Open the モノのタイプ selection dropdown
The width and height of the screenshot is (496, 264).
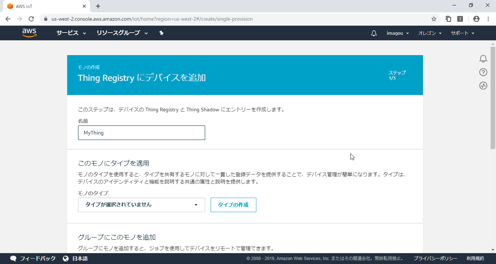point(141,205)
